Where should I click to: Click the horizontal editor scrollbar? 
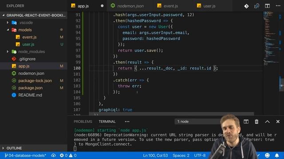(171, 114)
